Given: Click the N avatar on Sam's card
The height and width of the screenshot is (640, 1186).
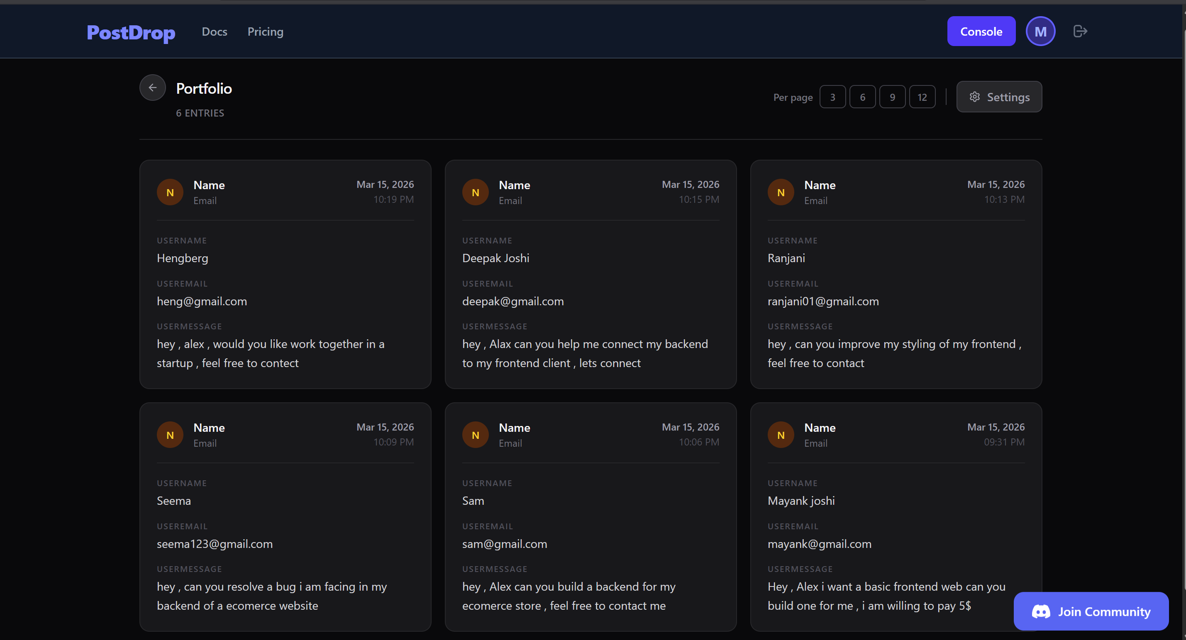Looking at the screenshot, I should click(475, 435).
